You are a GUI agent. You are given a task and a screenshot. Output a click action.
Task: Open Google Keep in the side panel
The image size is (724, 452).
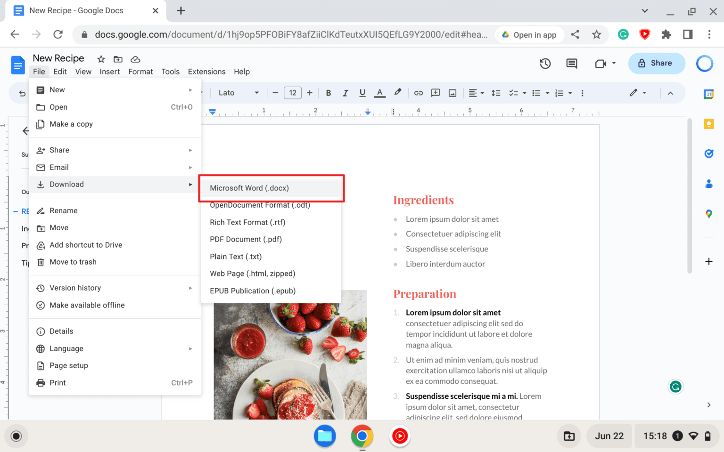click(709, 124)
